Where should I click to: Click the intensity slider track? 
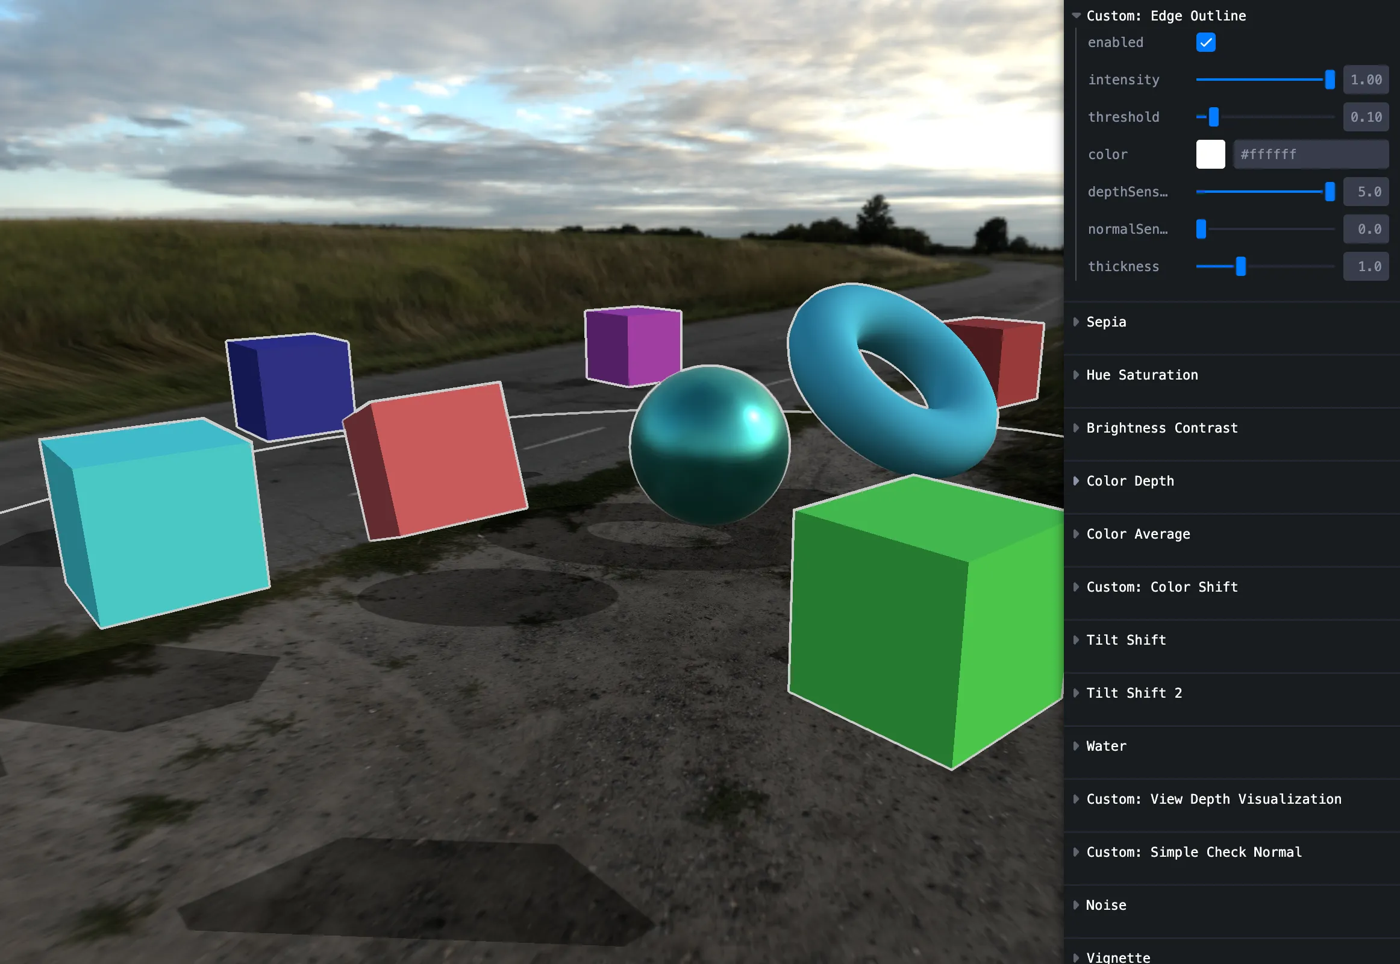click(x=1262, y=80)
